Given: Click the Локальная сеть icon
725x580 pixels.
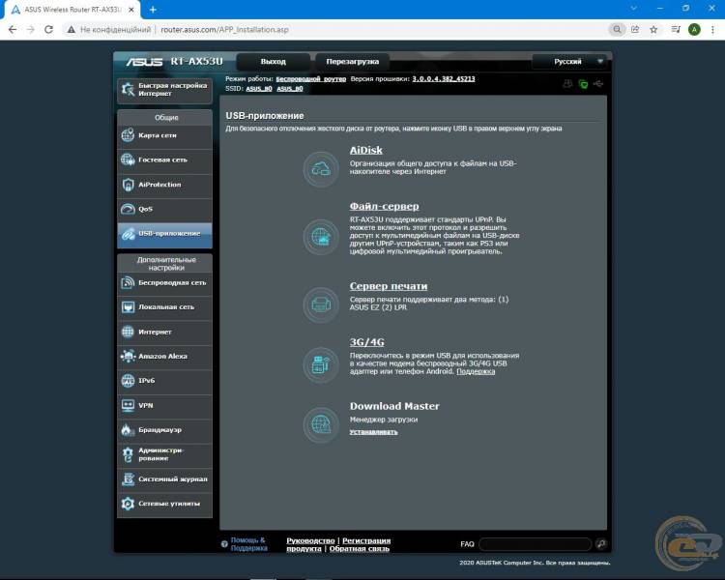Looking at the screenshot, I should coord(128,307).
